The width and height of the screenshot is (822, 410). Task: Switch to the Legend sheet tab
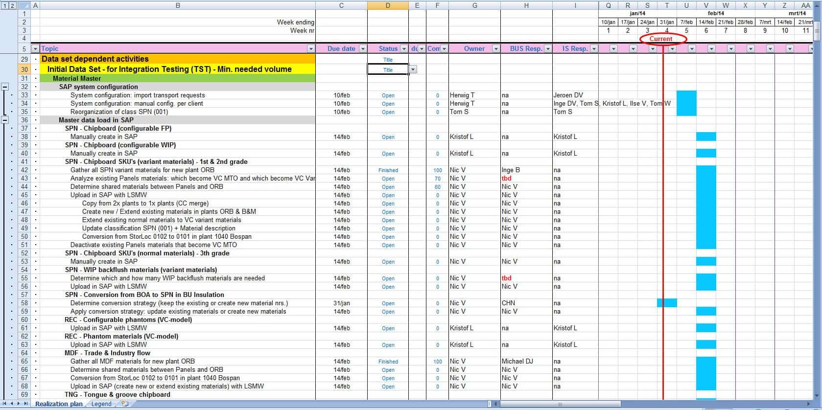coord(101,404)
